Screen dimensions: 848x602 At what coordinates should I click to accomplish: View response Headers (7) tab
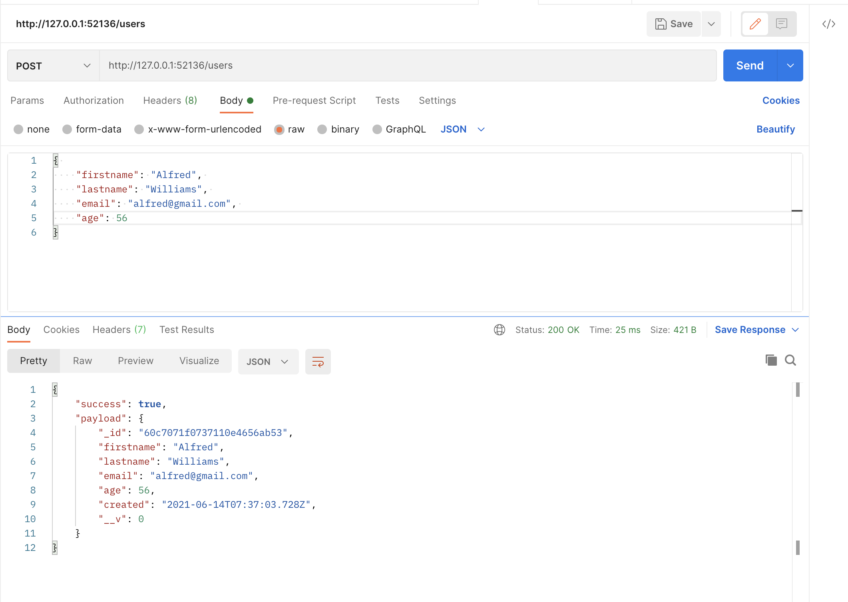(119, 330)
